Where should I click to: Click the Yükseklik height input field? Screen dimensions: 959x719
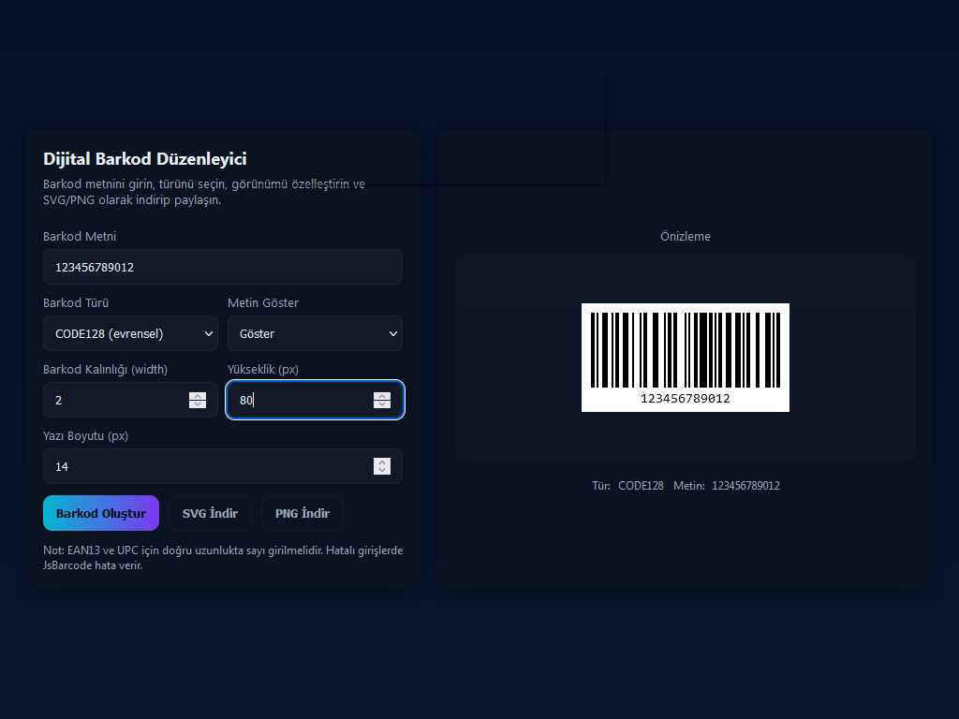point(298,400)
